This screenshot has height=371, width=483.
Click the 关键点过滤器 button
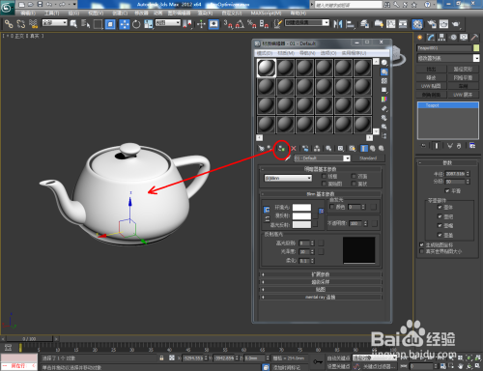coord(379,366)
